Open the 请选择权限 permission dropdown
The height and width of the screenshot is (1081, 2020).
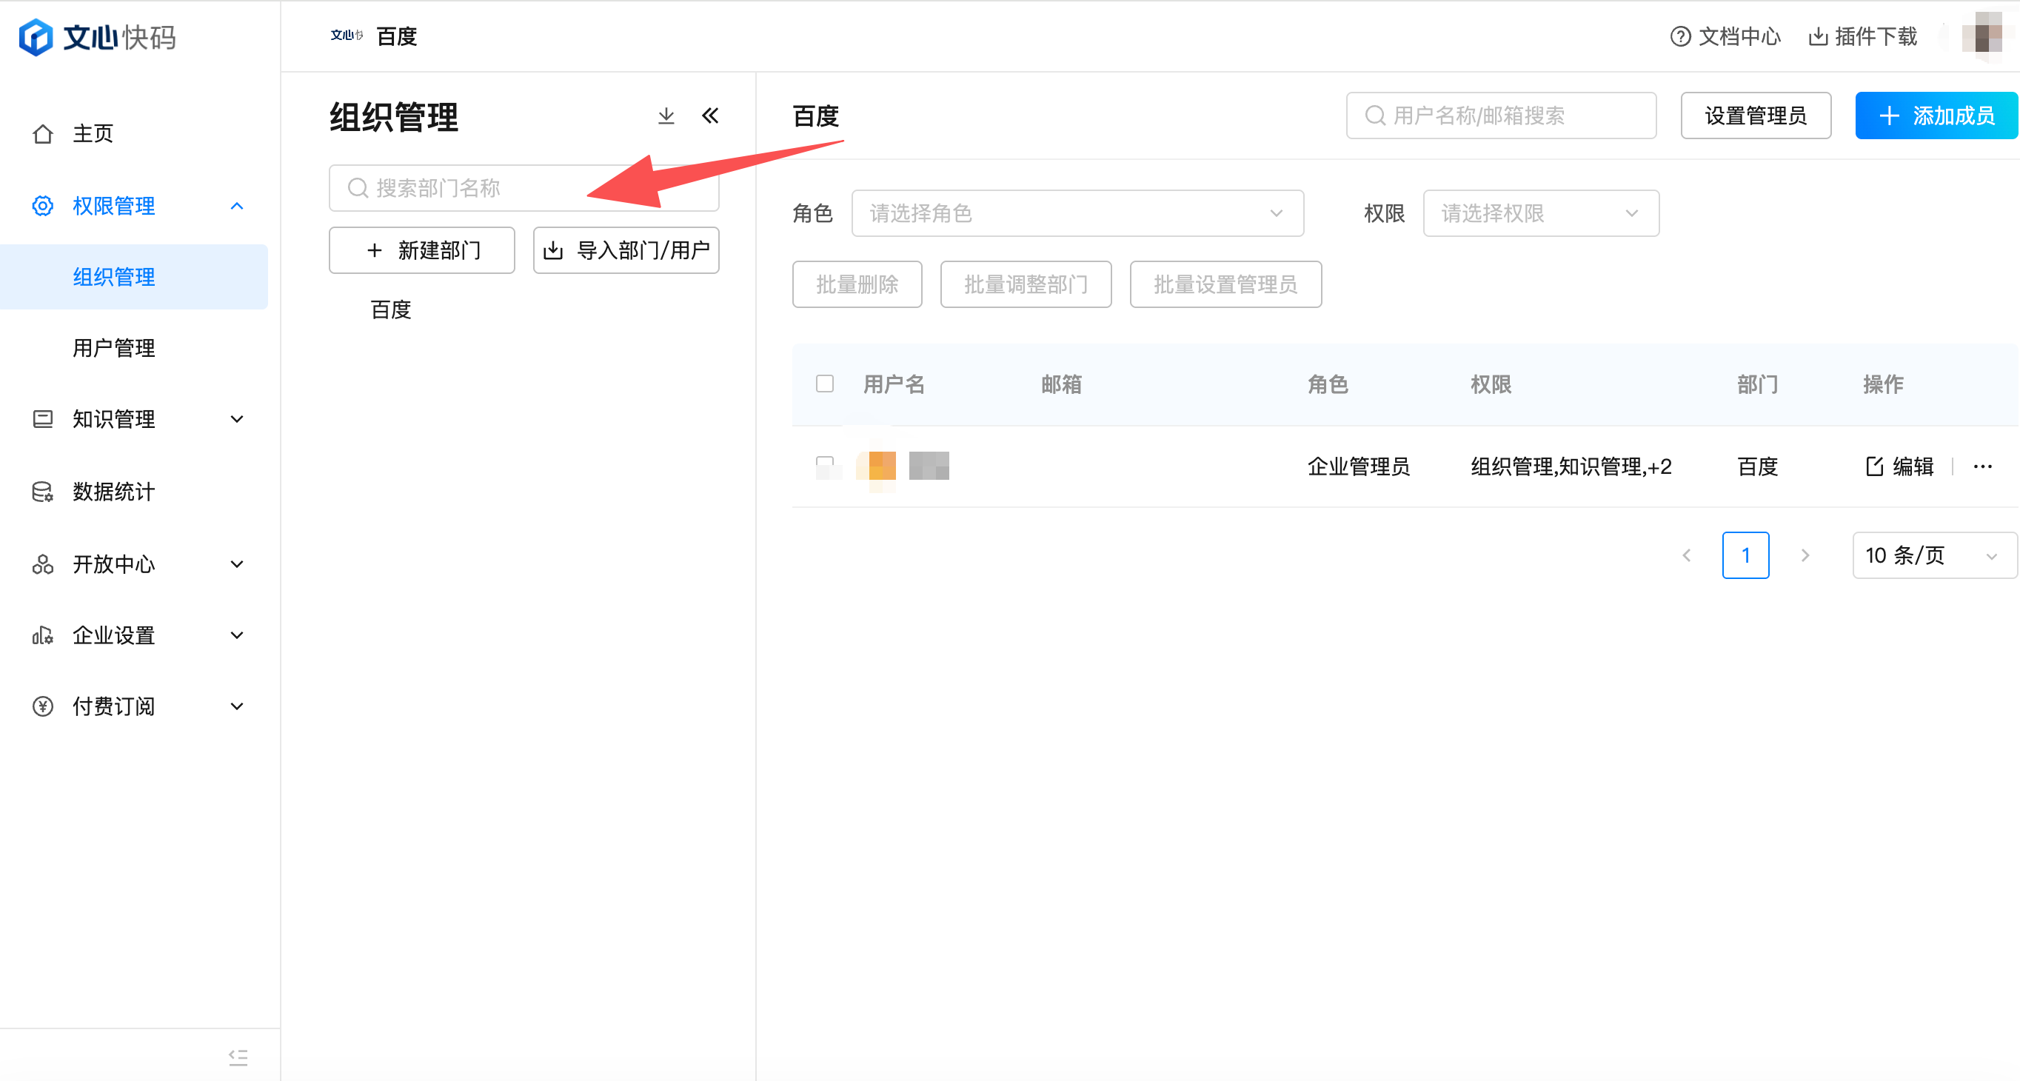pyautogui.click(x=1540, y=213)
